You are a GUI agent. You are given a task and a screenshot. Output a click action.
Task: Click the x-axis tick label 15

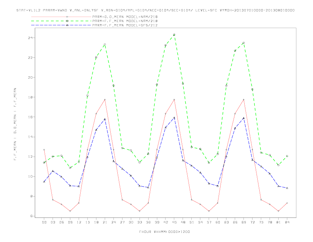(87, 222)
